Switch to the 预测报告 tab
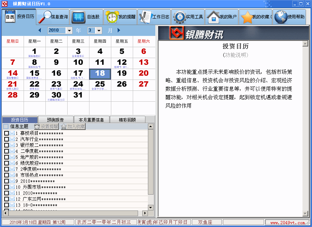This screenshot has height=227, width=312. point(55,120)
